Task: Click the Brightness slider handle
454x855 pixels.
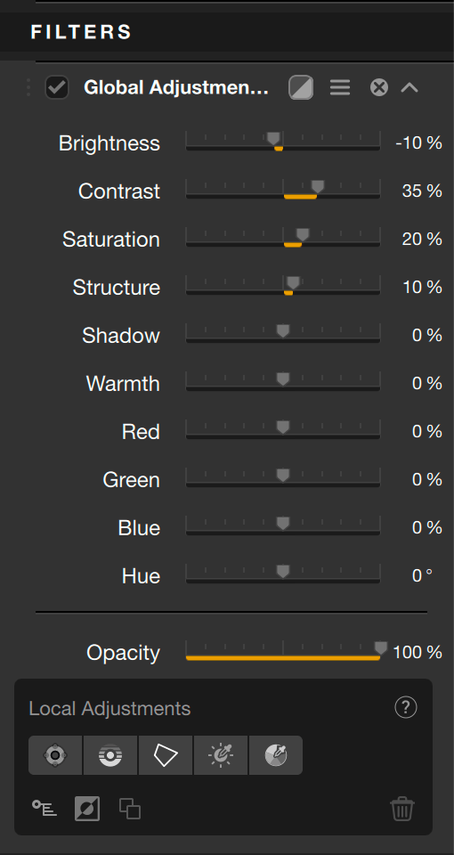Action: pyautogui.click(x=273, y=139)
